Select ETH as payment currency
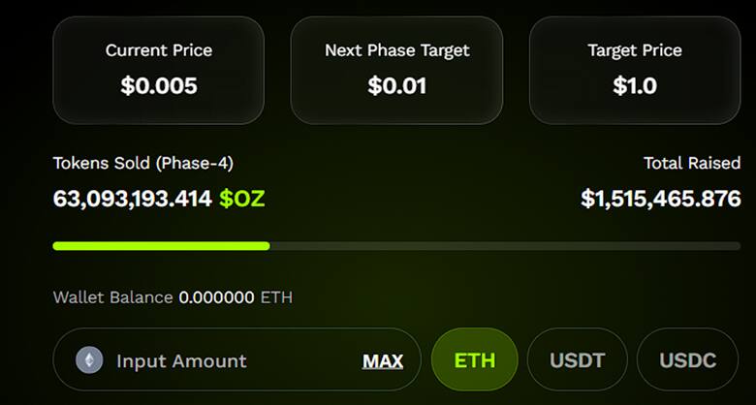 point(475,360)
